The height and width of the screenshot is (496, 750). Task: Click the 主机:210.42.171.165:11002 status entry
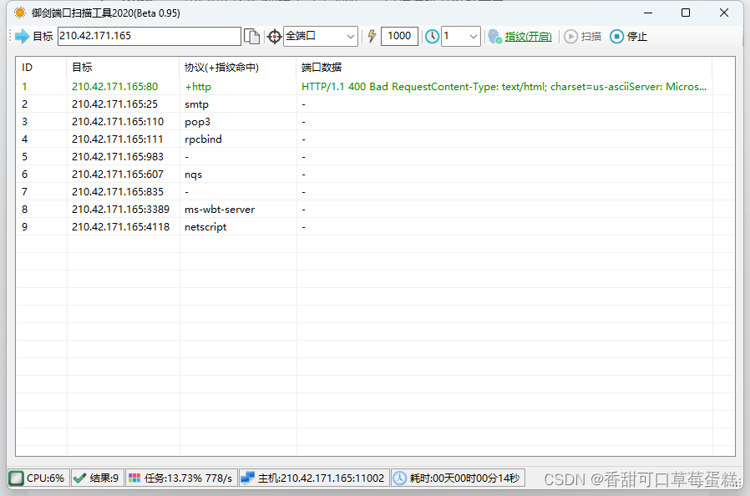click(x=314, y=478)
